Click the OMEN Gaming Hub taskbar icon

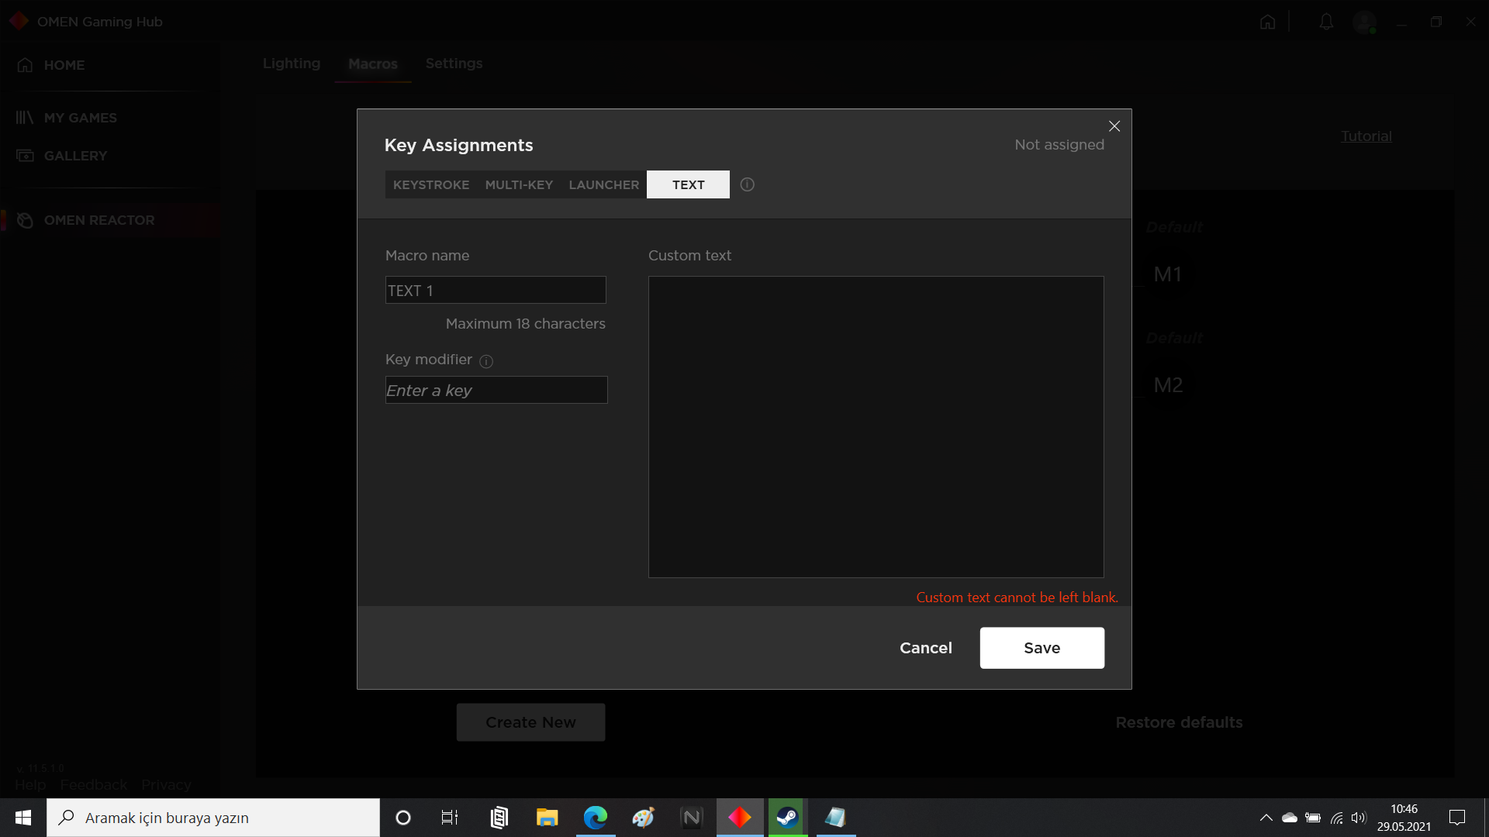[739, 818]
